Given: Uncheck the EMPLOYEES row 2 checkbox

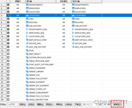Looking at the screenshot, I should [8, 8].
